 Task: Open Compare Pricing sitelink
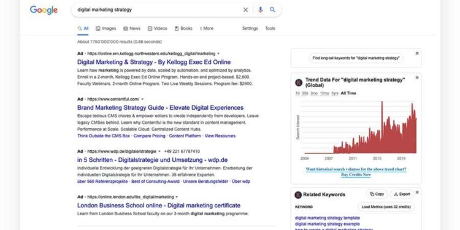click(x=149, y=136)
